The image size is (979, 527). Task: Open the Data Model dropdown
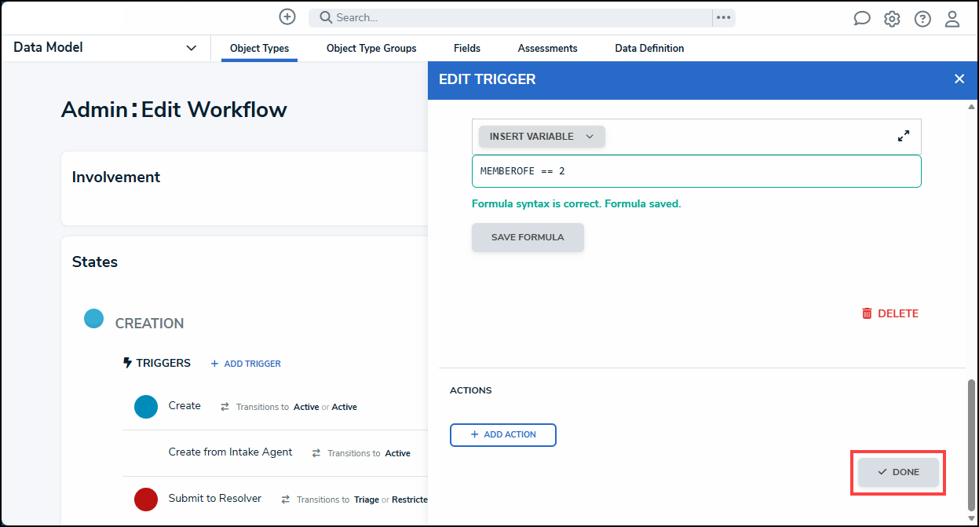[x=105, y=48]
